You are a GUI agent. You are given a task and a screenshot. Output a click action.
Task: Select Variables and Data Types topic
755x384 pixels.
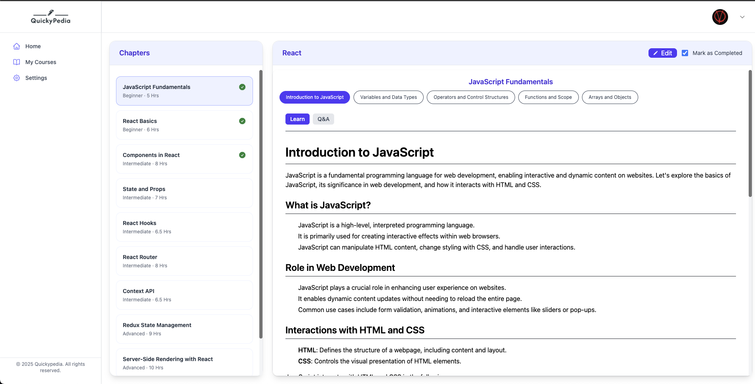388,97
